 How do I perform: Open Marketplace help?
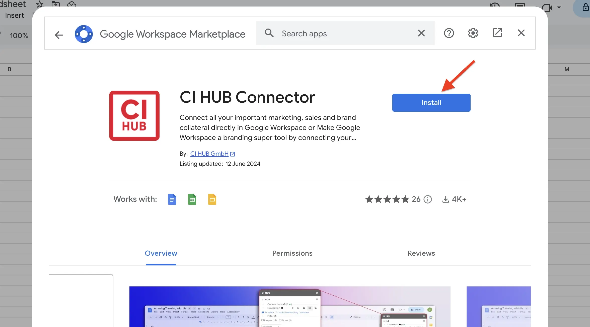point(449,33)
